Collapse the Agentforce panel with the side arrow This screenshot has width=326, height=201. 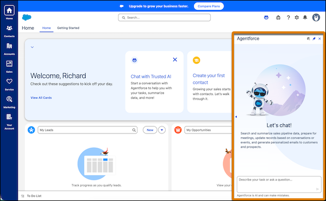click(x=236, y=117)
